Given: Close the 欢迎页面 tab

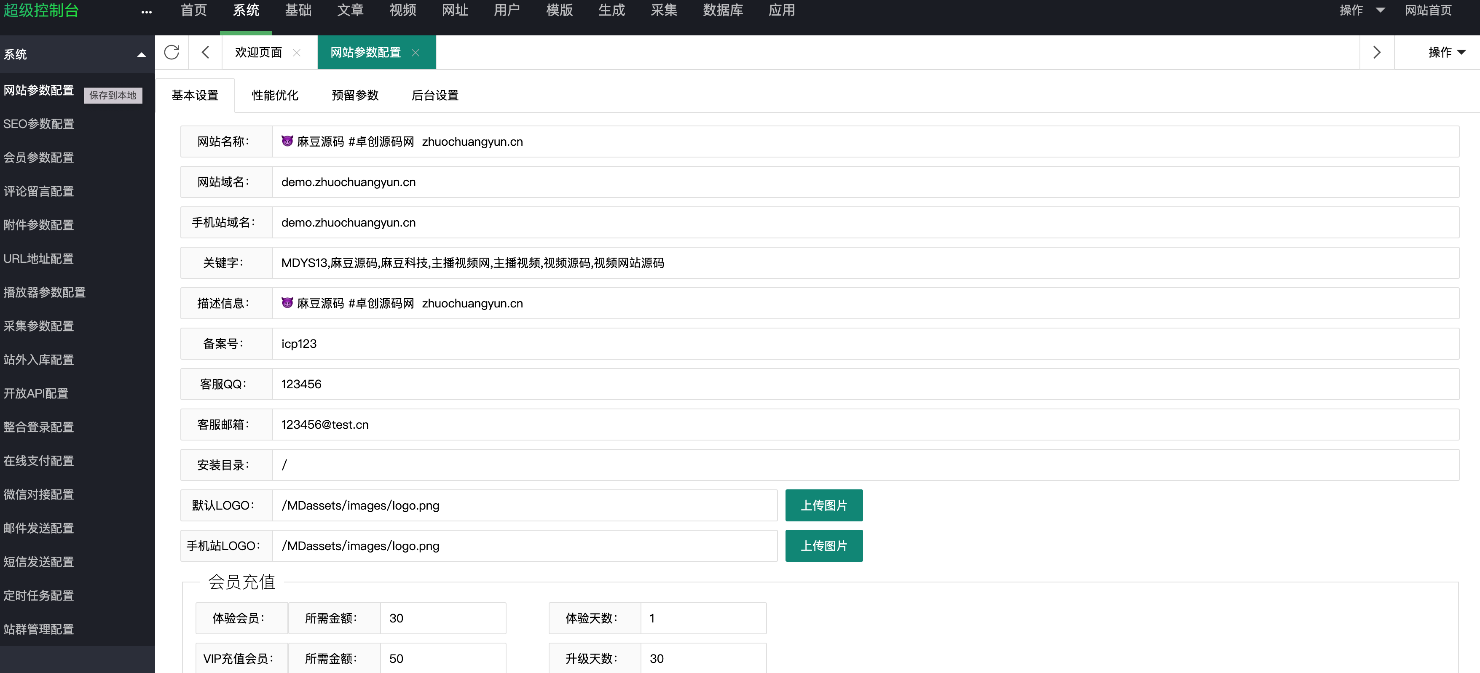Looking at the screenshot, I should pos(296,52).
